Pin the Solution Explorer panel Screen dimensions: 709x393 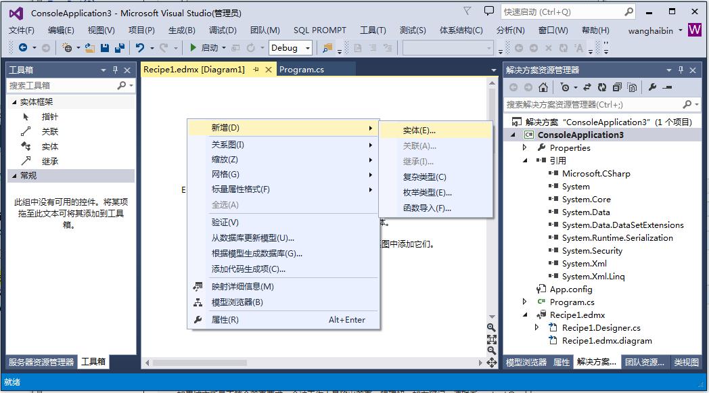(681, 70)
